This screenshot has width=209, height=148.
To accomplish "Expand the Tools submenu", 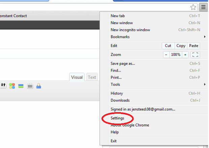I will (158, 84).
